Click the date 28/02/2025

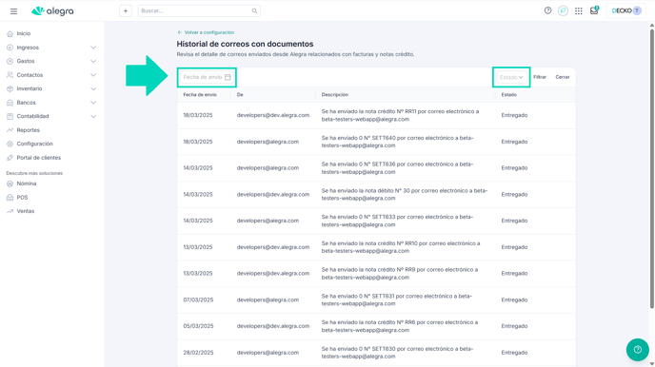[198, 353]
